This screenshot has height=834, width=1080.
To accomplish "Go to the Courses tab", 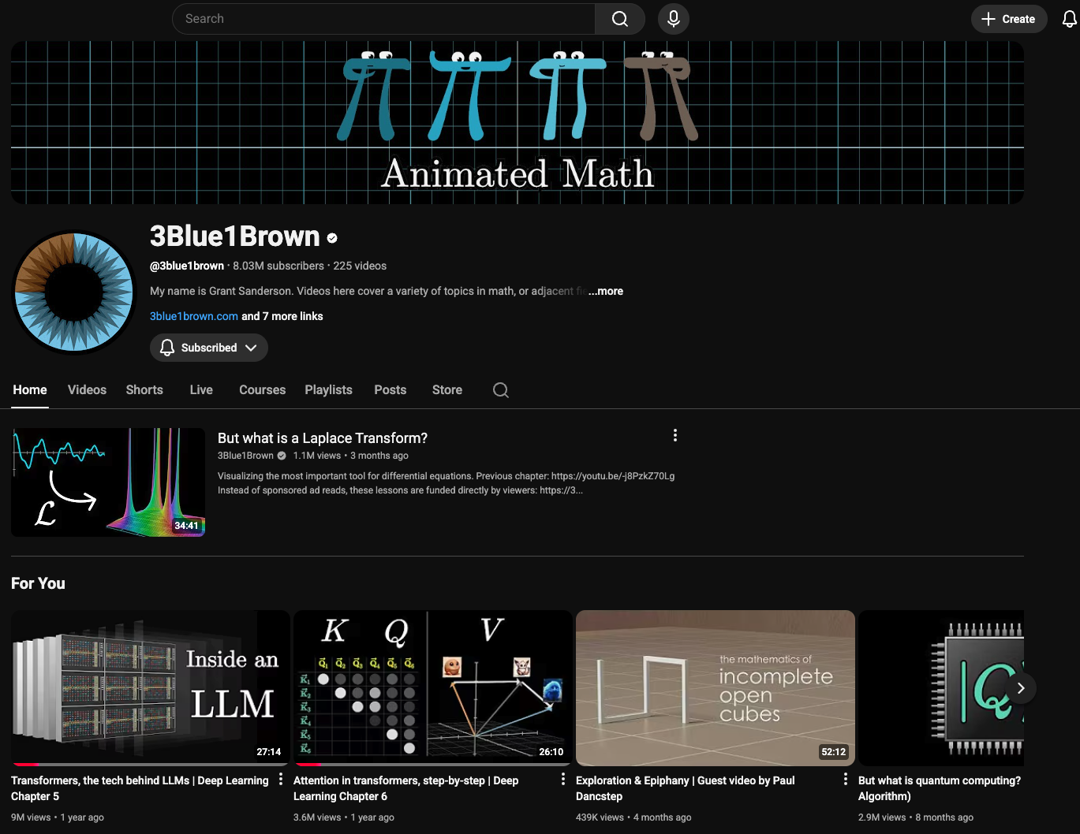I will (x=262, y=390).
